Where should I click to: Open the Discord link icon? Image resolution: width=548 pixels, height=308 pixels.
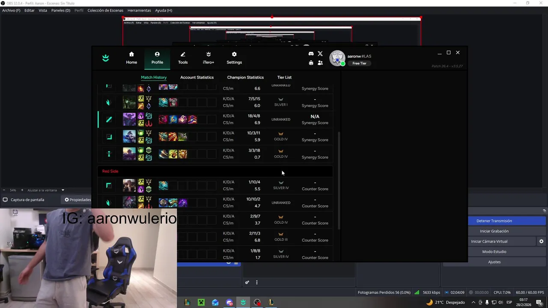pyautogui.click(x=311, y=53)
